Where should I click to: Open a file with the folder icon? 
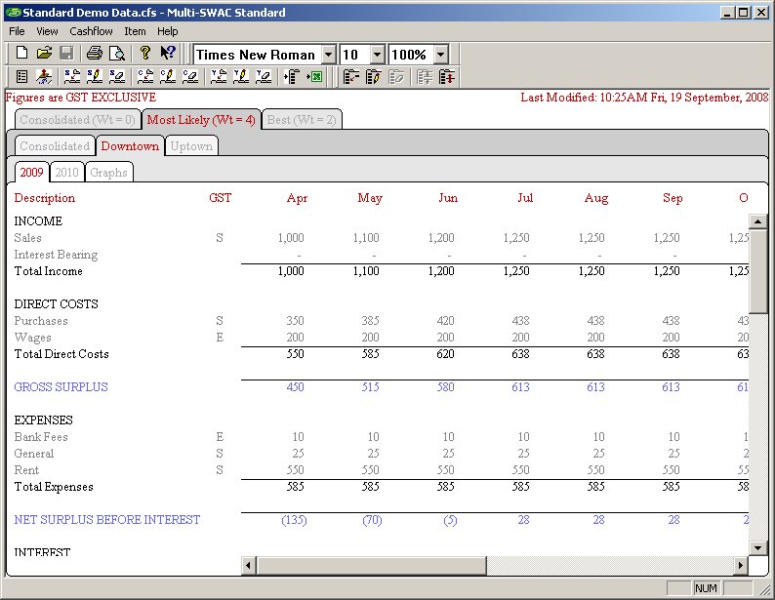click(44, 54)
